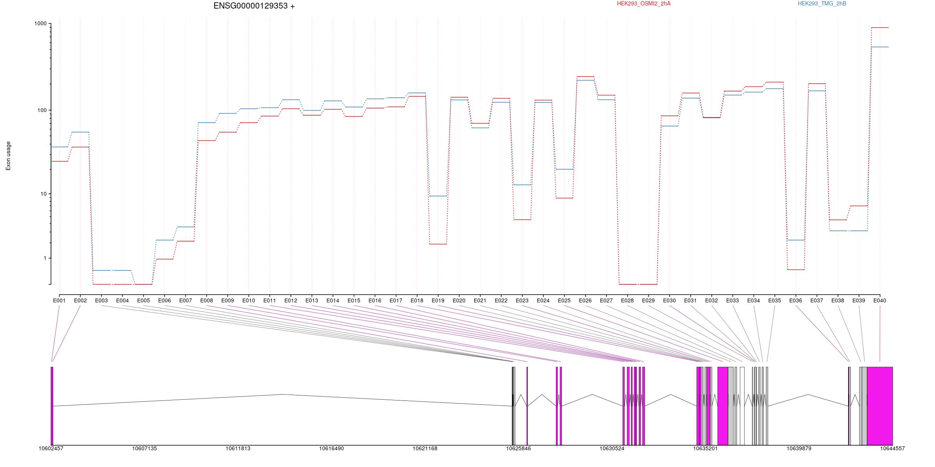Click exon label E014

coord(333,300)
